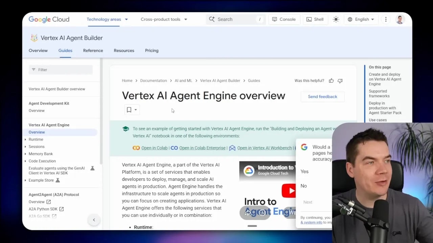Select Yes in the survey popup
Viewport: 433px width, 243px height.
304,171
